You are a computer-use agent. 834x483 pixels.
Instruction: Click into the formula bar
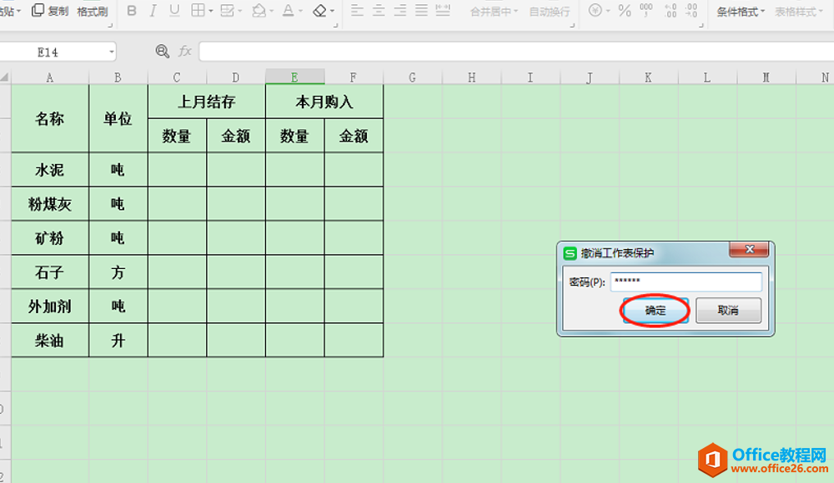(516, 52)
